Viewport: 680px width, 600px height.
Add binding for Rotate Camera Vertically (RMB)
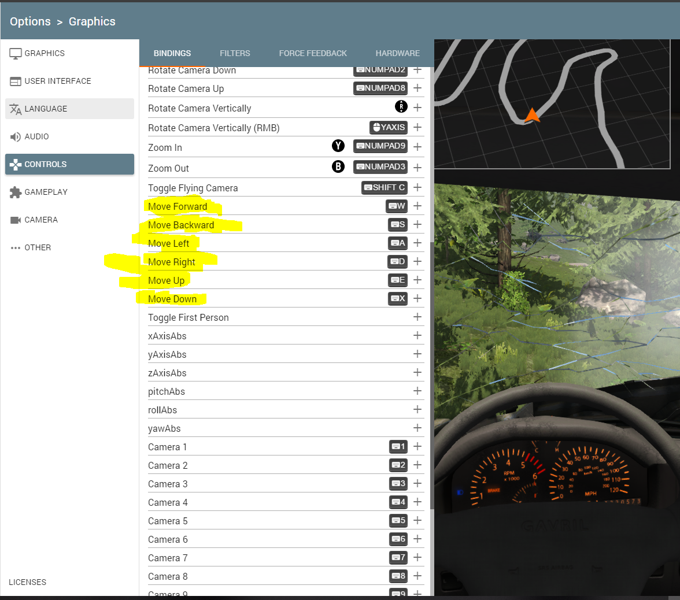pyautogui.click(x=417, y=127)
